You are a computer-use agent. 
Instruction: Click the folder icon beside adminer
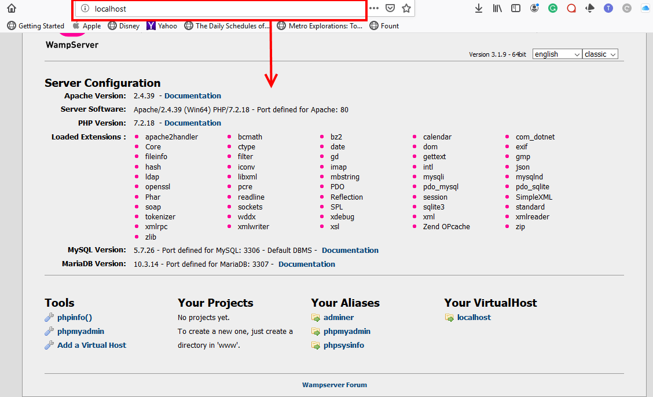316,318
